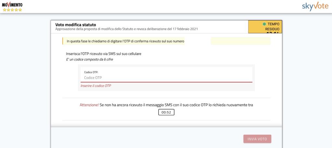This screenshot has width=332, height=148.
Task: Focus the Codice OTP input field
Action: tap(166, 78)
